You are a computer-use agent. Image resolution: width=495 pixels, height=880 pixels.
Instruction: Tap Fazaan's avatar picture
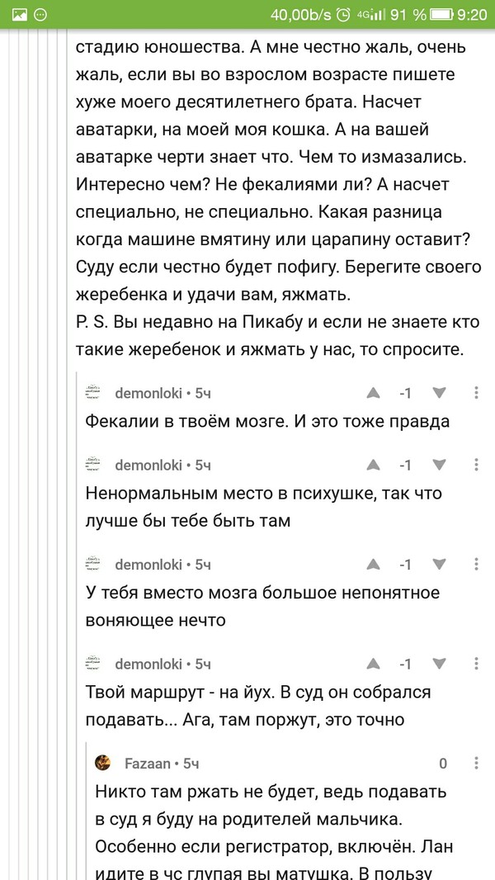click(x=103, y=763)
